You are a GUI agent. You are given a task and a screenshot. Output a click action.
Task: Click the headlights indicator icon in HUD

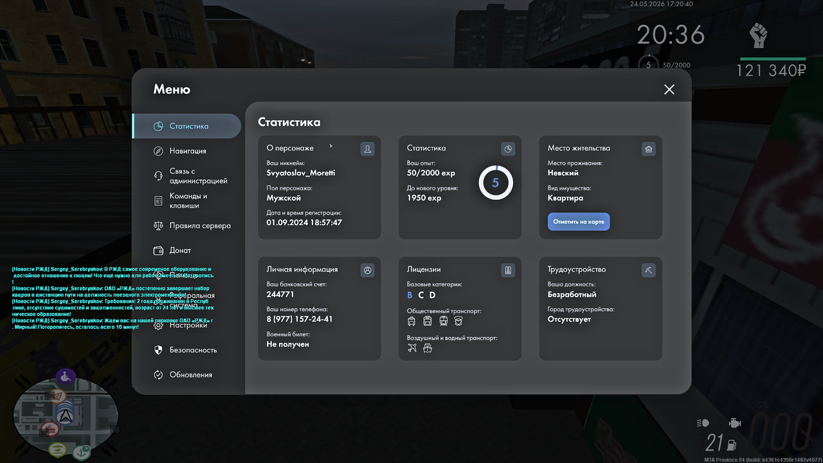tap(703, 423)
